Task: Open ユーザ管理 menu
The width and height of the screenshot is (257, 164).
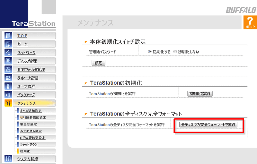Action: tap(34, 86)
